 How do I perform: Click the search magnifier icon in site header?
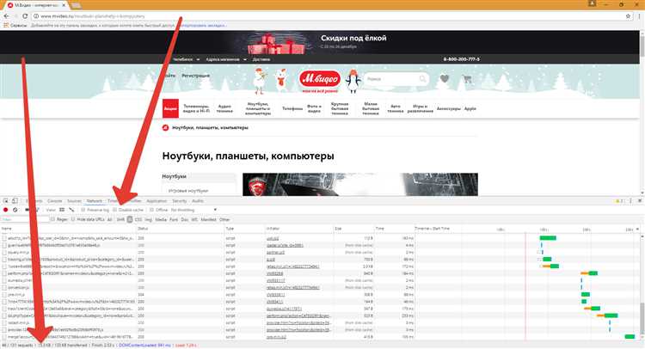[x=423, y=78]
